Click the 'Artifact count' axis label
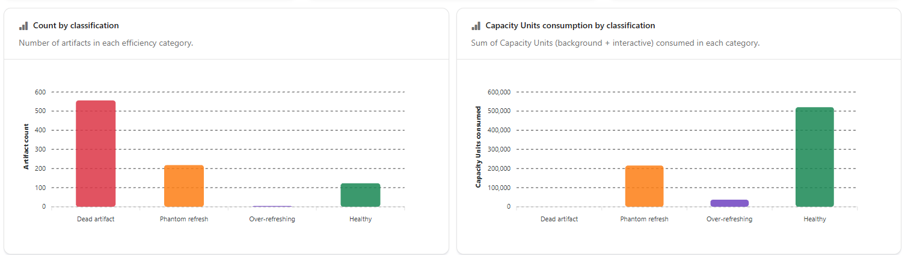The height and width of the screenshot is (255, 905). coord(26,147)
